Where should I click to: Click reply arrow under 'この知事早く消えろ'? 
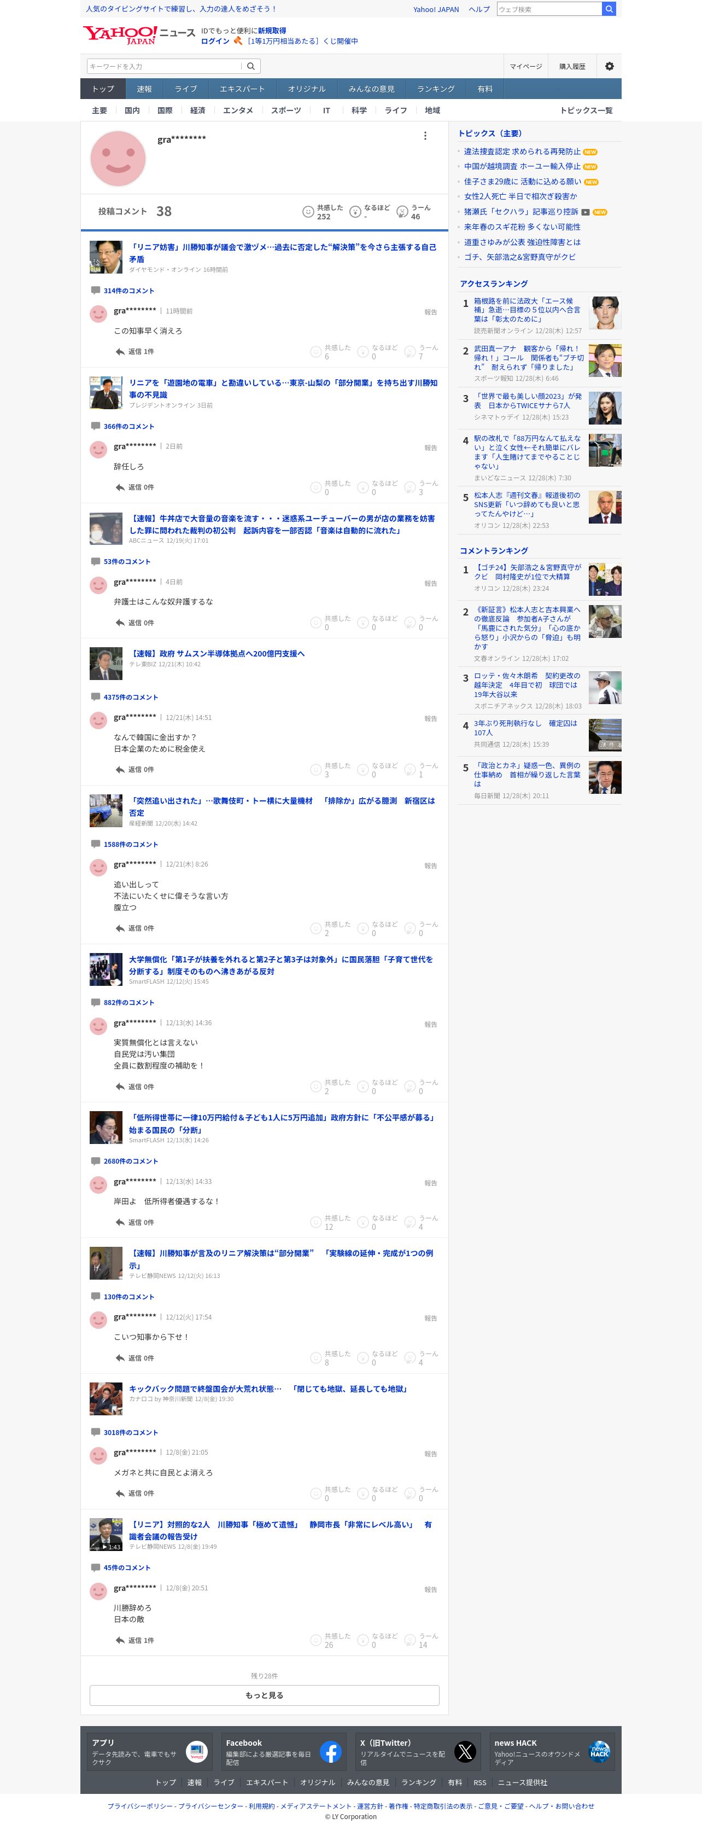[x=120, y=351]
